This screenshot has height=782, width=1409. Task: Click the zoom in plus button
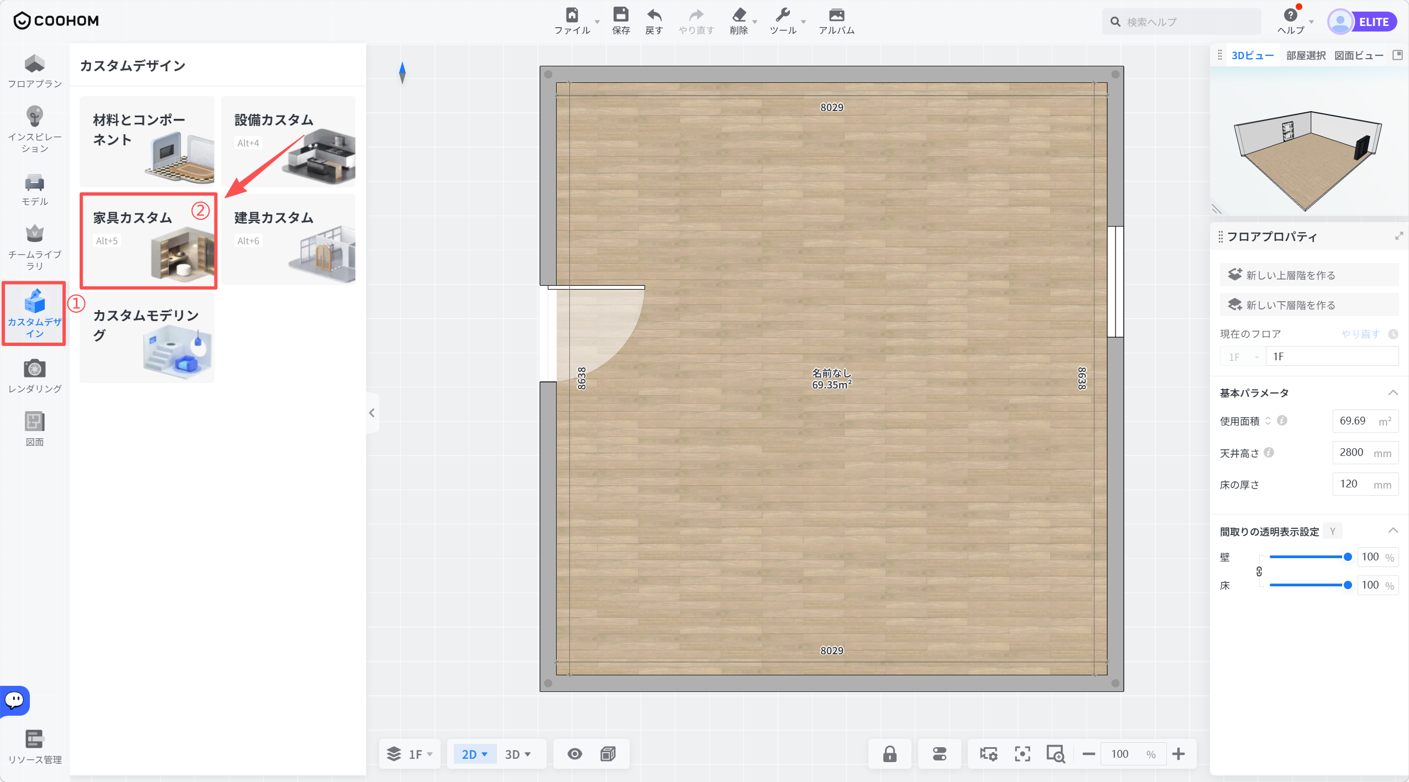(x=1178, y=754)
